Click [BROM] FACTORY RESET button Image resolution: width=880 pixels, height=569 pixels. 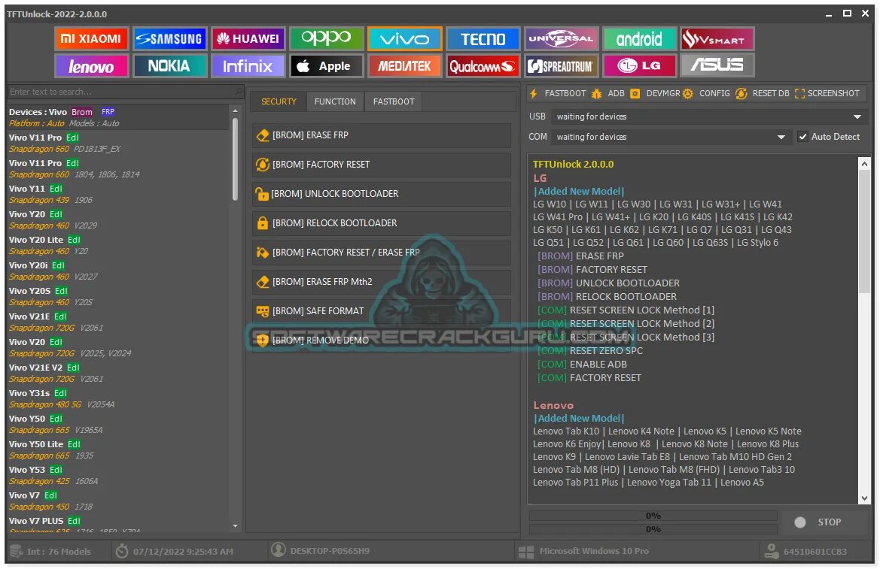(x=381, y=165)
